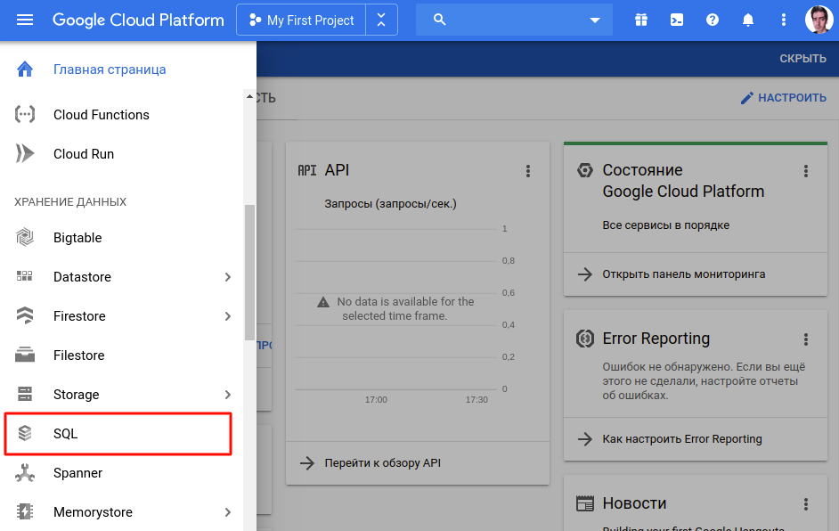This screenshot has width=839, height=531.
Task: Click the search magnifier icon
Action: (439, 20)
